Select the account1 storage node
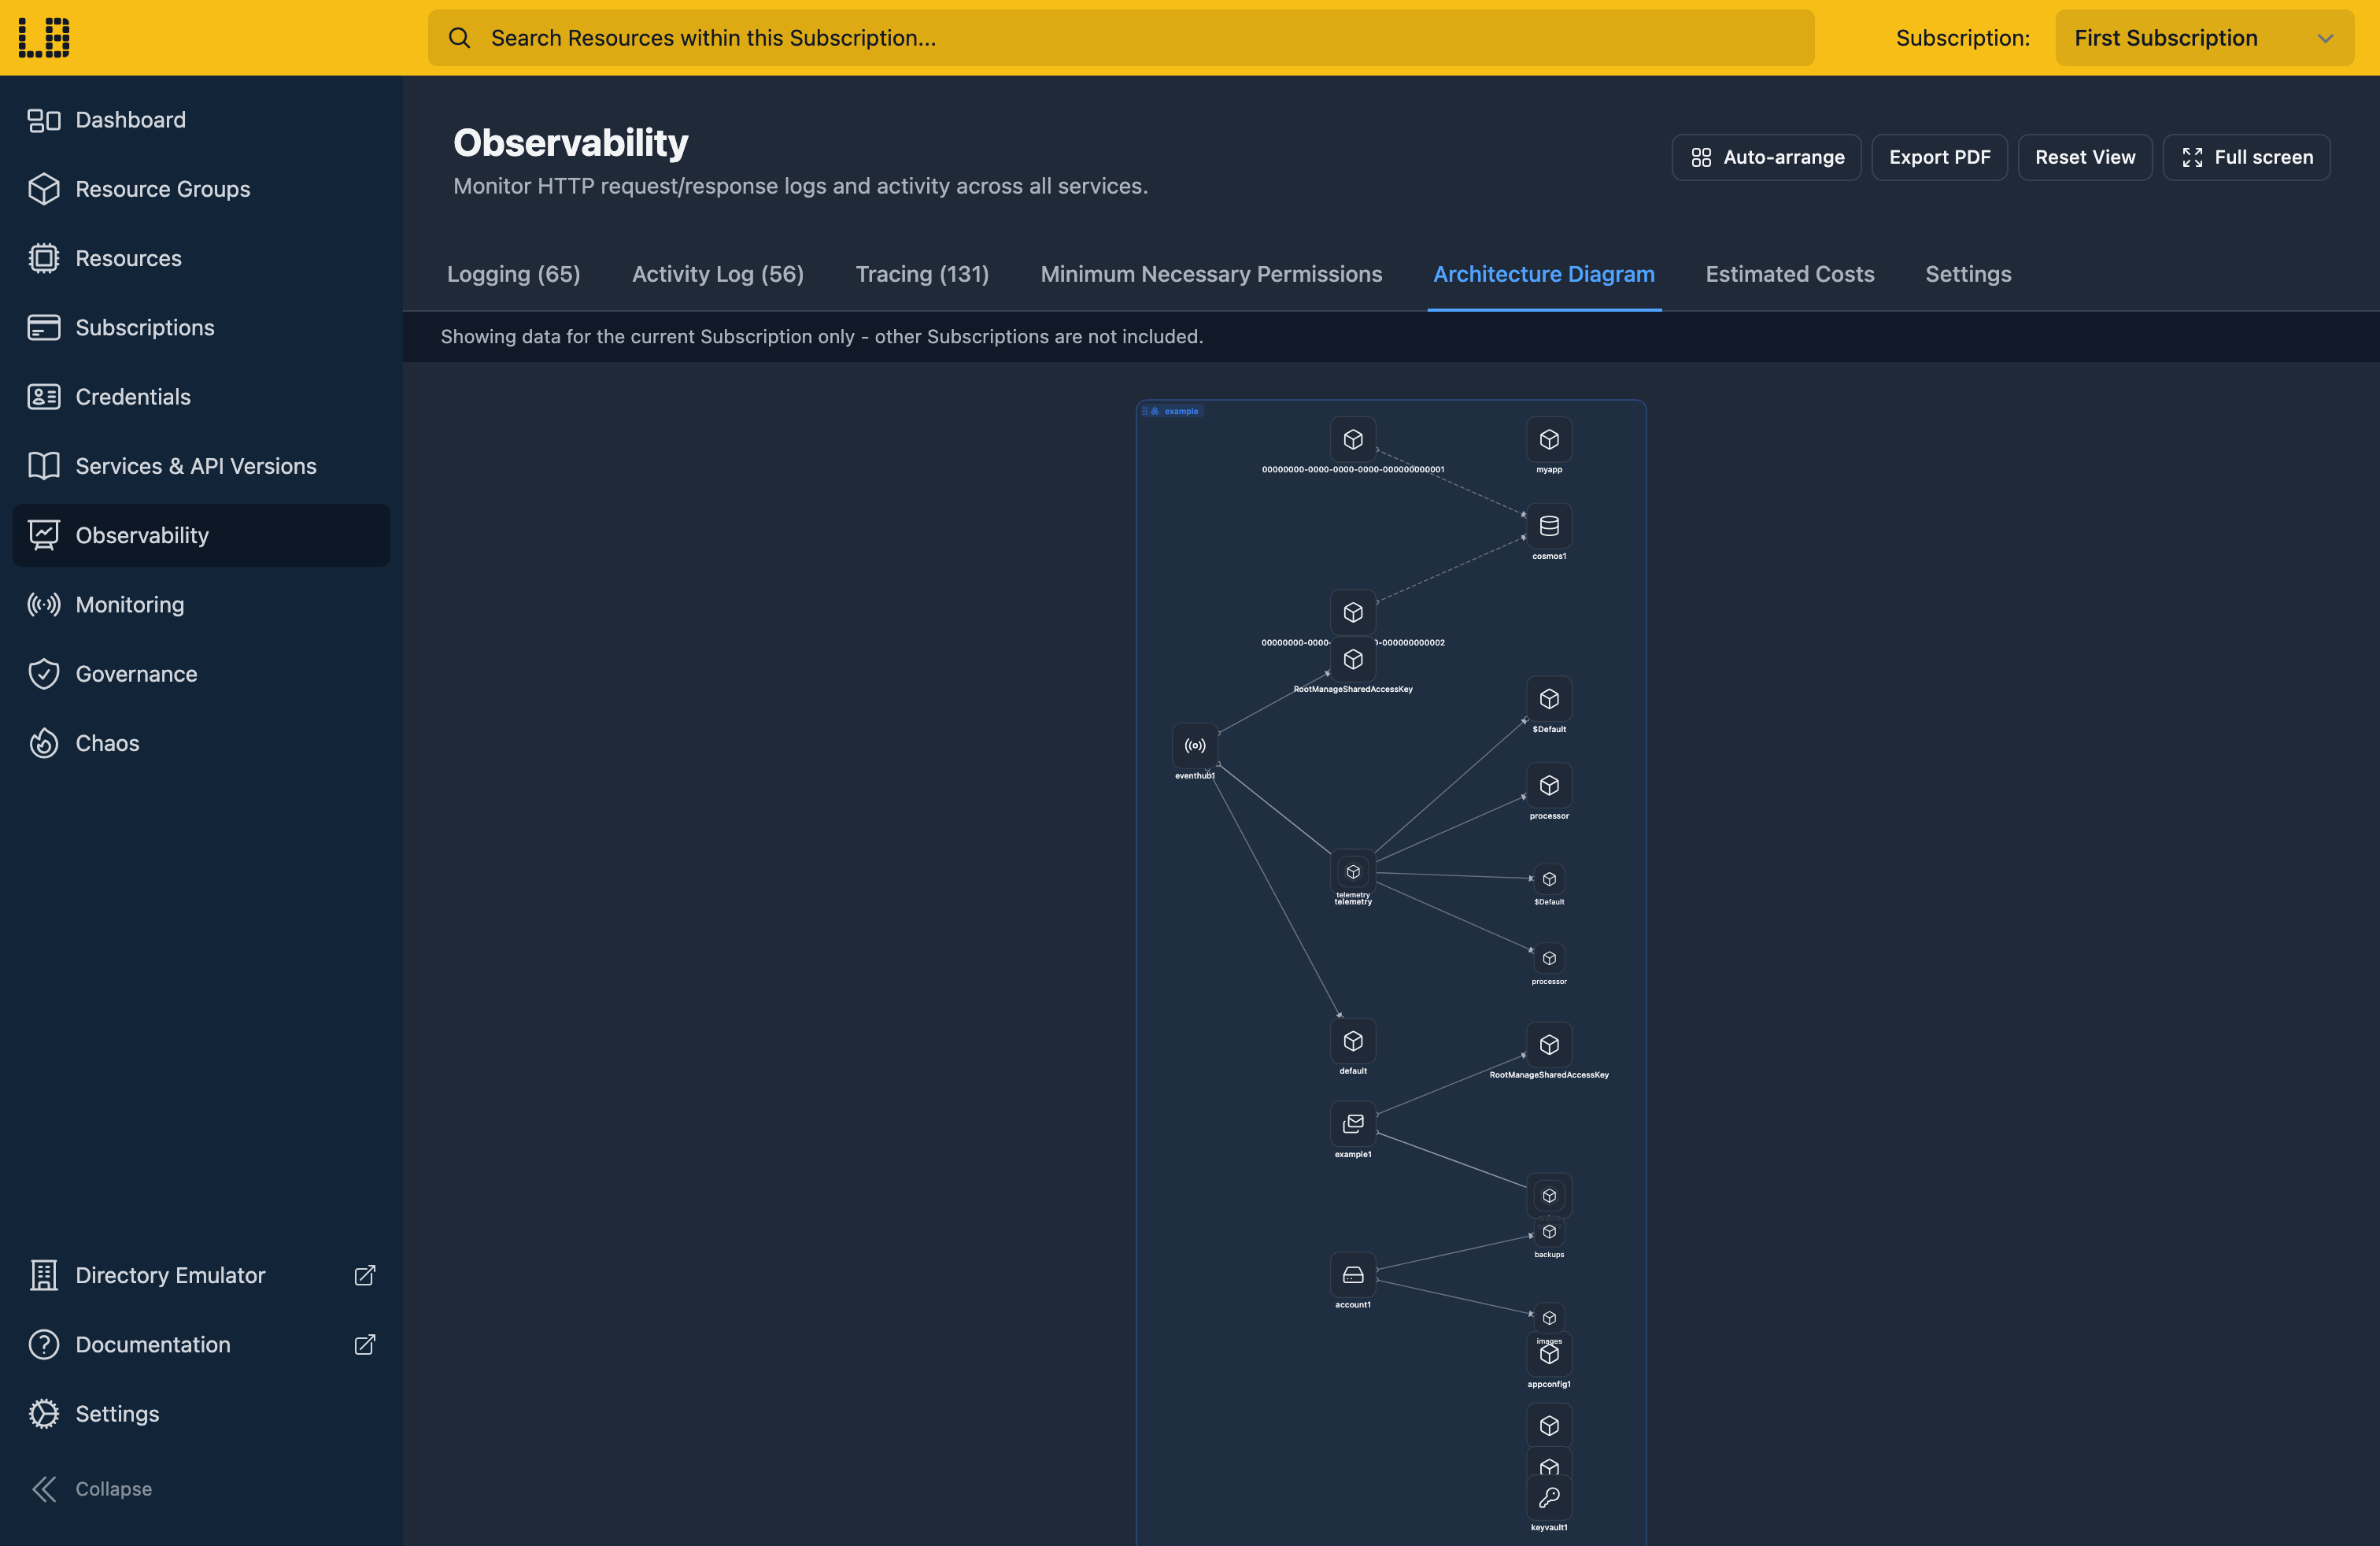 (x=1353, y=1275)
